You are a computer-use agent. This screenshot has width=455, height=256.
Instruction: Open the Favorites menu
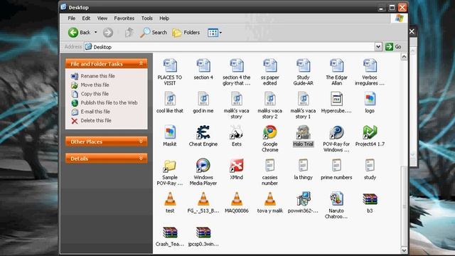(124, 18)
